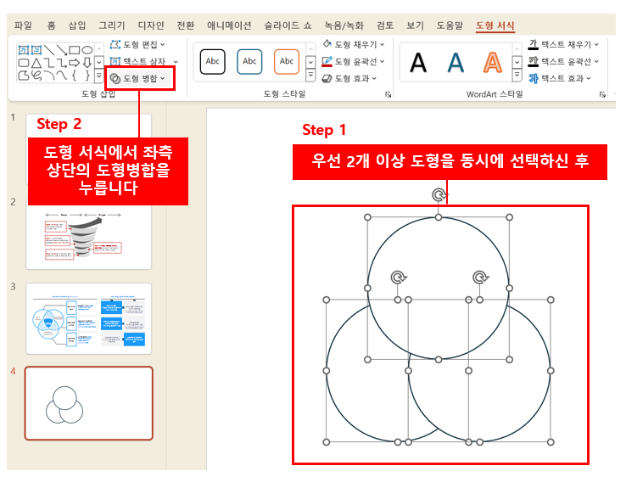
Task: Open 텍스트 채우기 dropdown
Action: pyautogui.click(x=596, y=44)
